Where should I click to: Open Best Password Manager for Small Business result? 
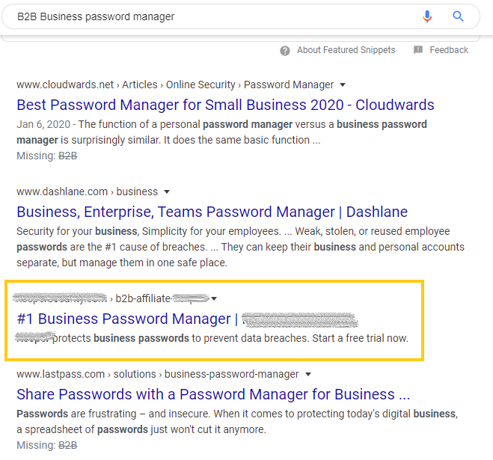click(225, 105)
